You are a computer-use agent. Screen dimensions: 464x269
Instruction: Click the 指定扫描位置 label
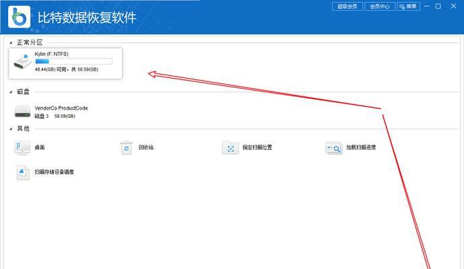pos(257,147)
